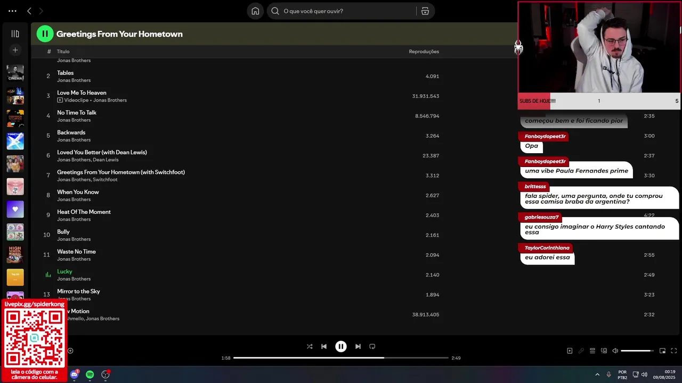Image resolution: width=682 pixels, height=383 pixels.
Task: Open the TOGETHER playlist thumbnail
Action: tap(15, 141)
